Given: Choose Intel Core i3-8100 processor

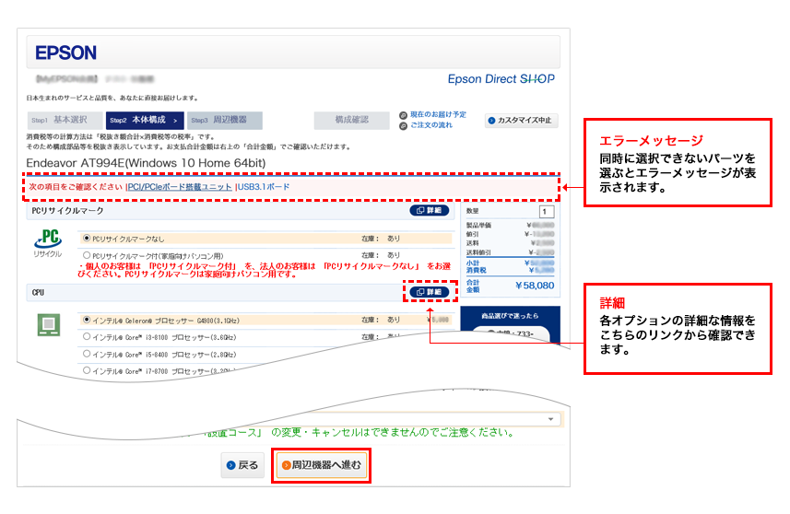Looking at the screenshot, I should [88, 336].
